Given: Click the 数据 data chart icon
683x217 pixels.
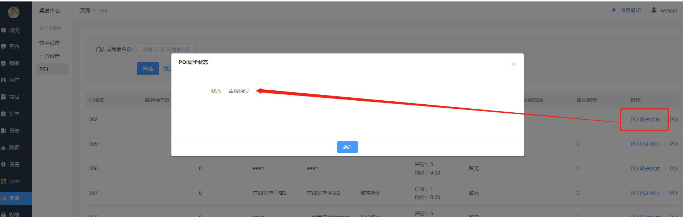Looking at the screenshot, I should tap(3, 147).
